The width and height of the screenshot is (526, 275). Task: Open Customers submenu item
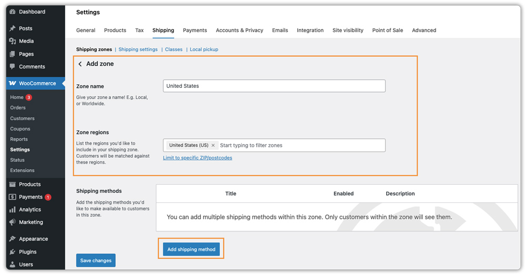[x=22, y=118]
